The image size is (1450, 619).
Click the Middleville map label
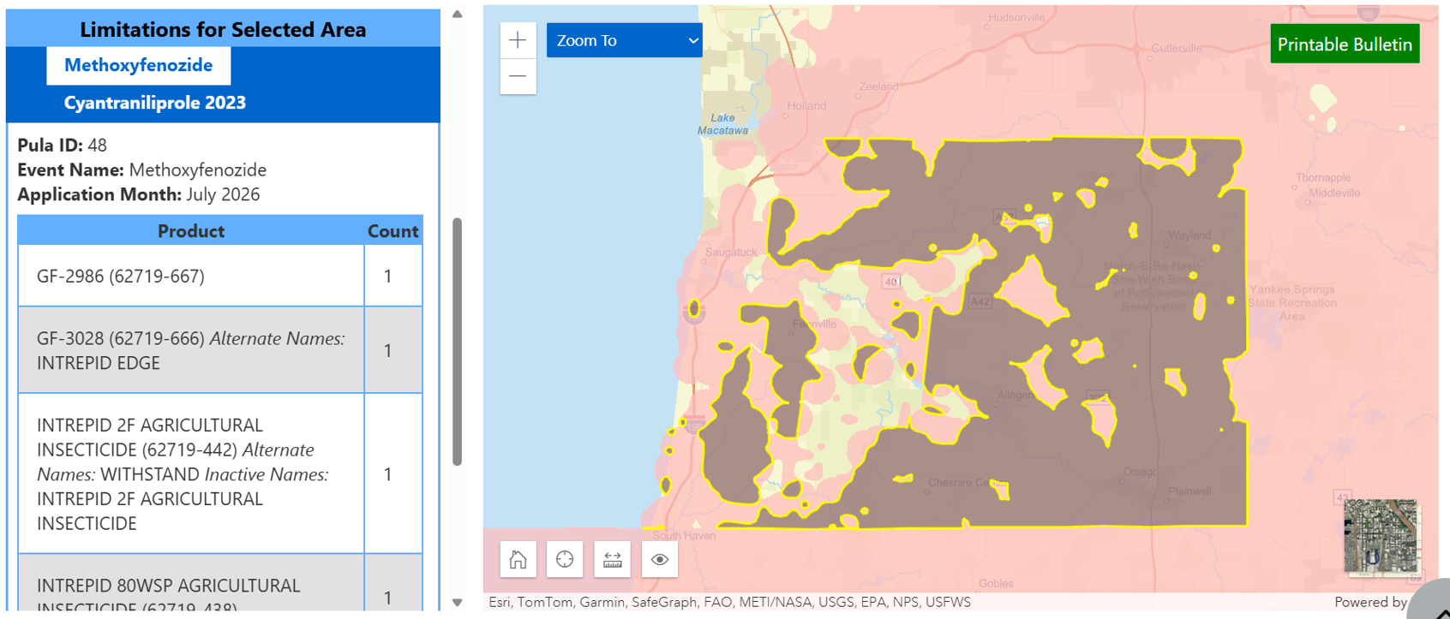click(x=1334, y=193)
